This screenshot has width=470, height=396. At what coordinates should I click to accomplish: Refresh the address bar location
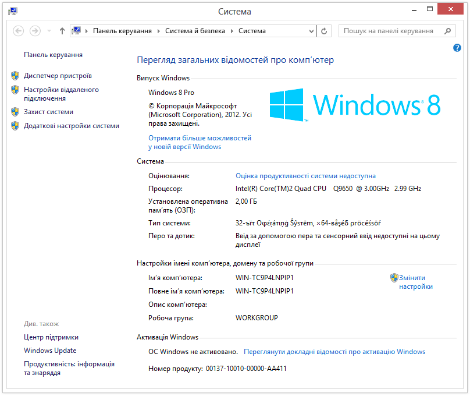click(x=324, y=31)
